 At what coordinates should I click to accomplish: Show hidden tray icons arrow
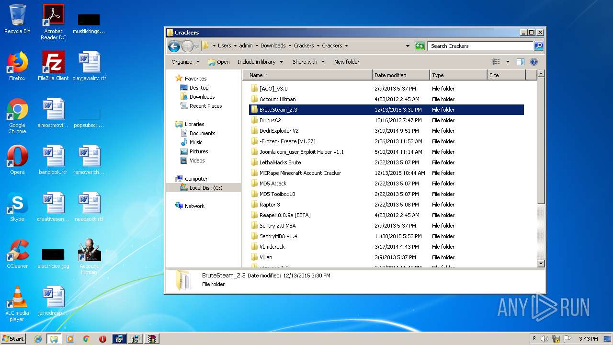click(534, 339)
